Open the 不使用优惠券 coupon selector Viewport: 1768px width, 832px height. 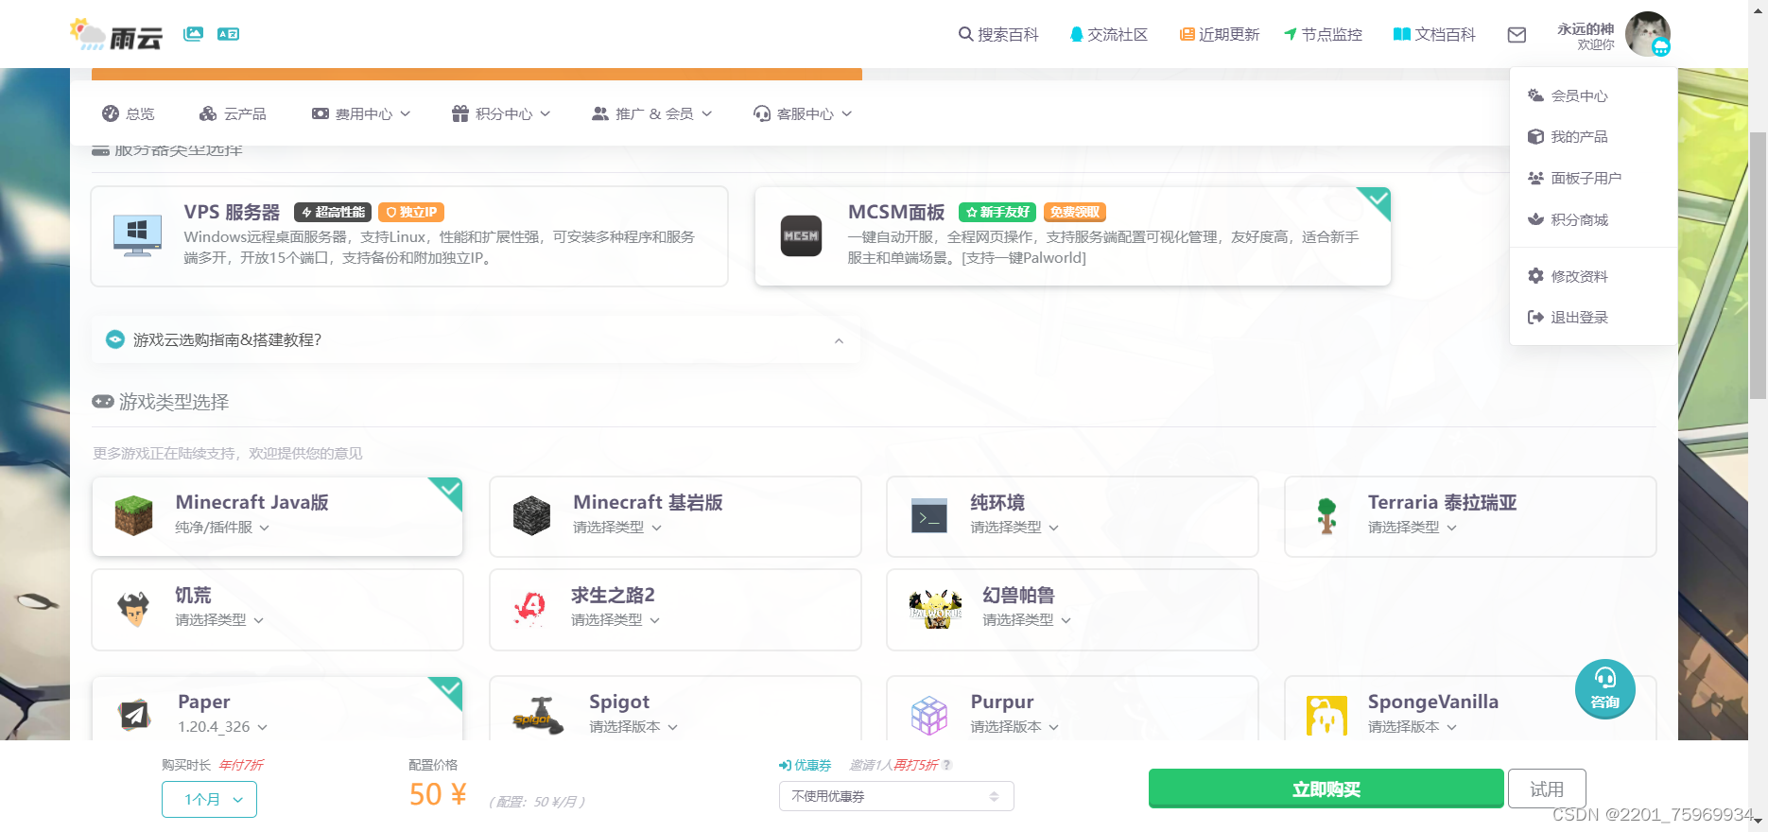point(896,796)
